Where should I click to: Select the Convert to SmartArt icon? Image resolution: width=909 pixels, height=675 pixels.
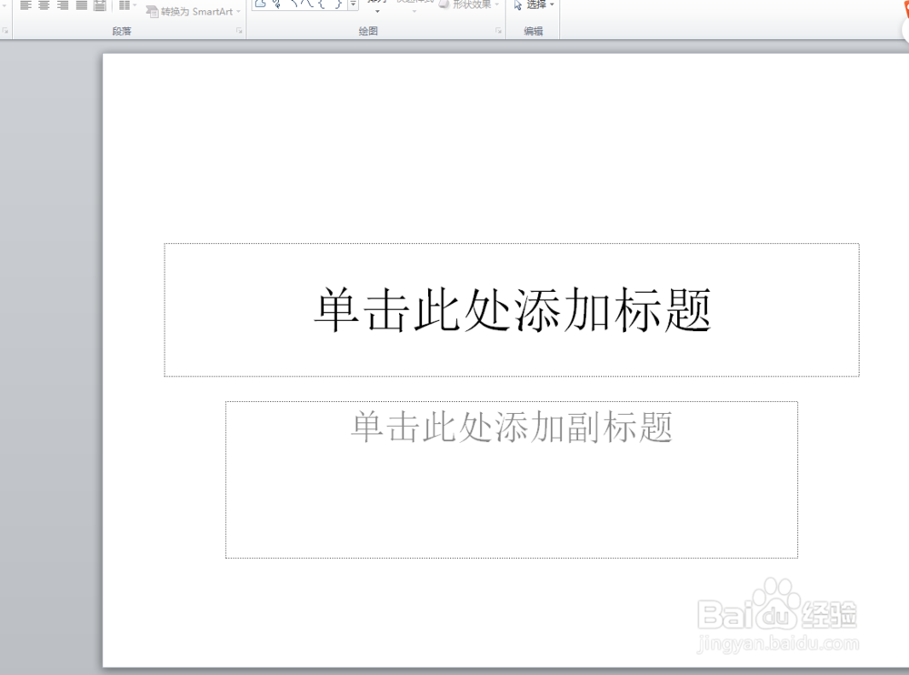tap(151, 11)
